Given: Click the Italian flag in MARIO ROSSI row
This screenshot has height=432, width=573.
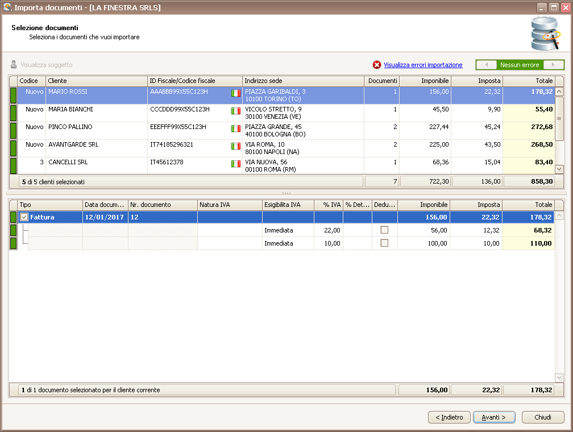Looking at the screenshot, I should click(x=236, y=93).
